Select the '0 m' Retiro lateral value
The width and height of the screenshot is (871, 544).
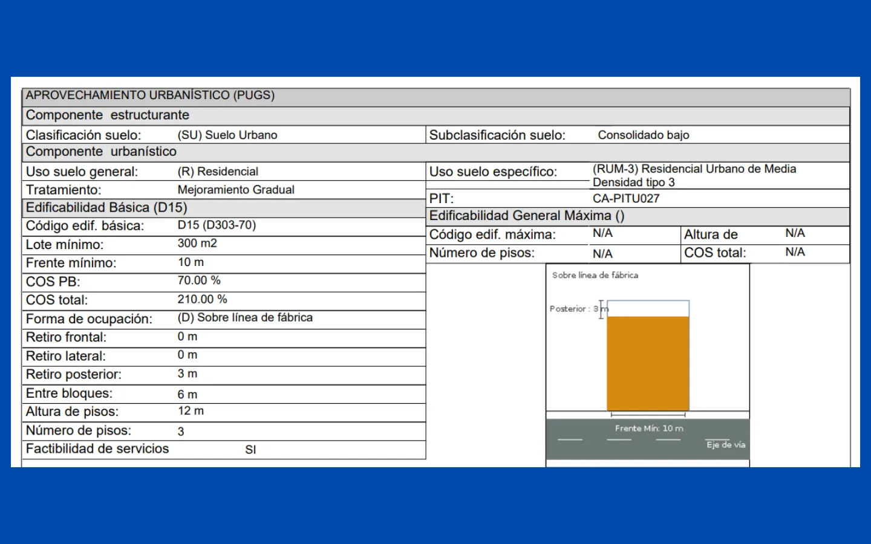[x=188, y=355]
